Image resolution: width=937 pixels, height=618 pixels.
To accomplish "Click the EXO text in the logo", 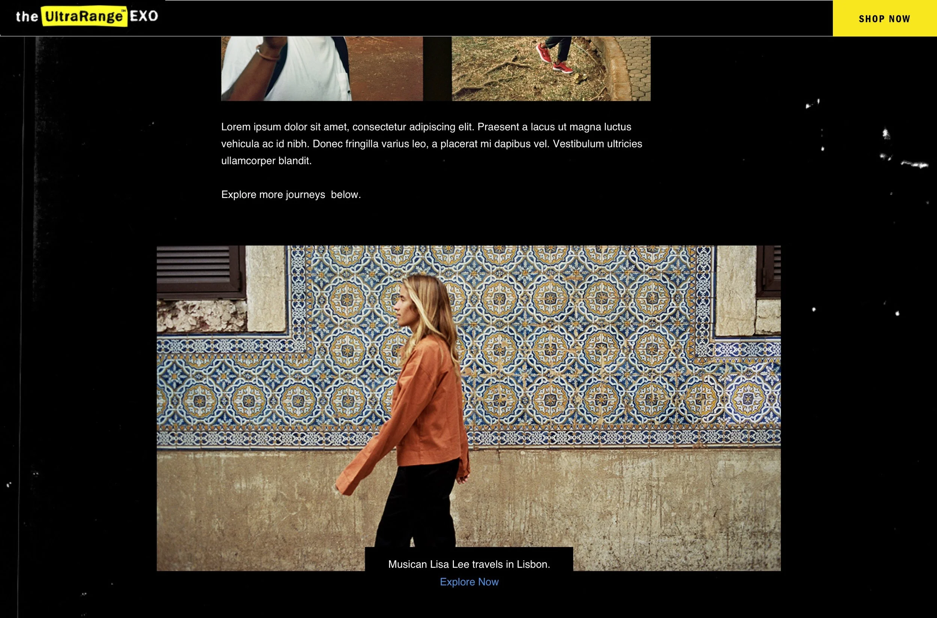I will (144, 16).
